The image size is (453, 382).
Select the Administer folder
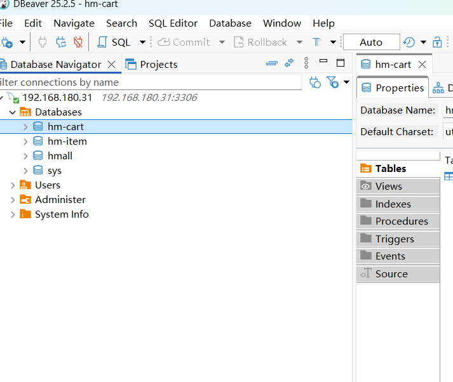(x=60, y=200)
